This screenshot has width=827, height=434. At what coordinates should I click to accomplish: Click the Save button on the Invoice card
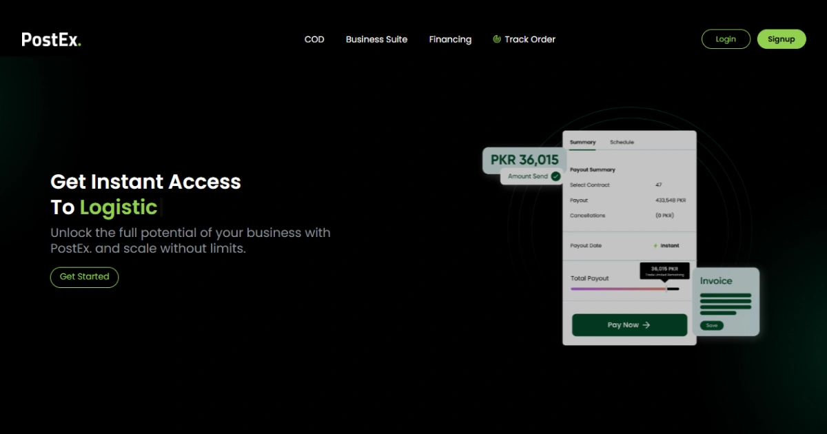coord(712,325)
